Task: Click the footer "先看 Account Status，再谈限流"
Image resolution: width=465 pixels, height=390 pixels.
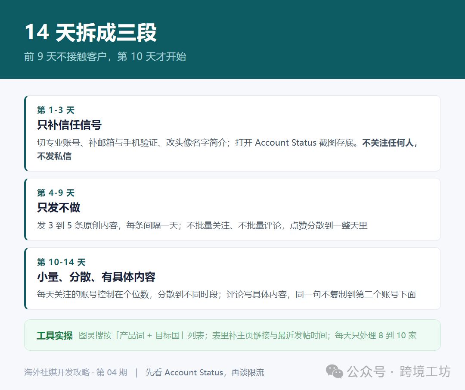Action: [x=205, y=372]
